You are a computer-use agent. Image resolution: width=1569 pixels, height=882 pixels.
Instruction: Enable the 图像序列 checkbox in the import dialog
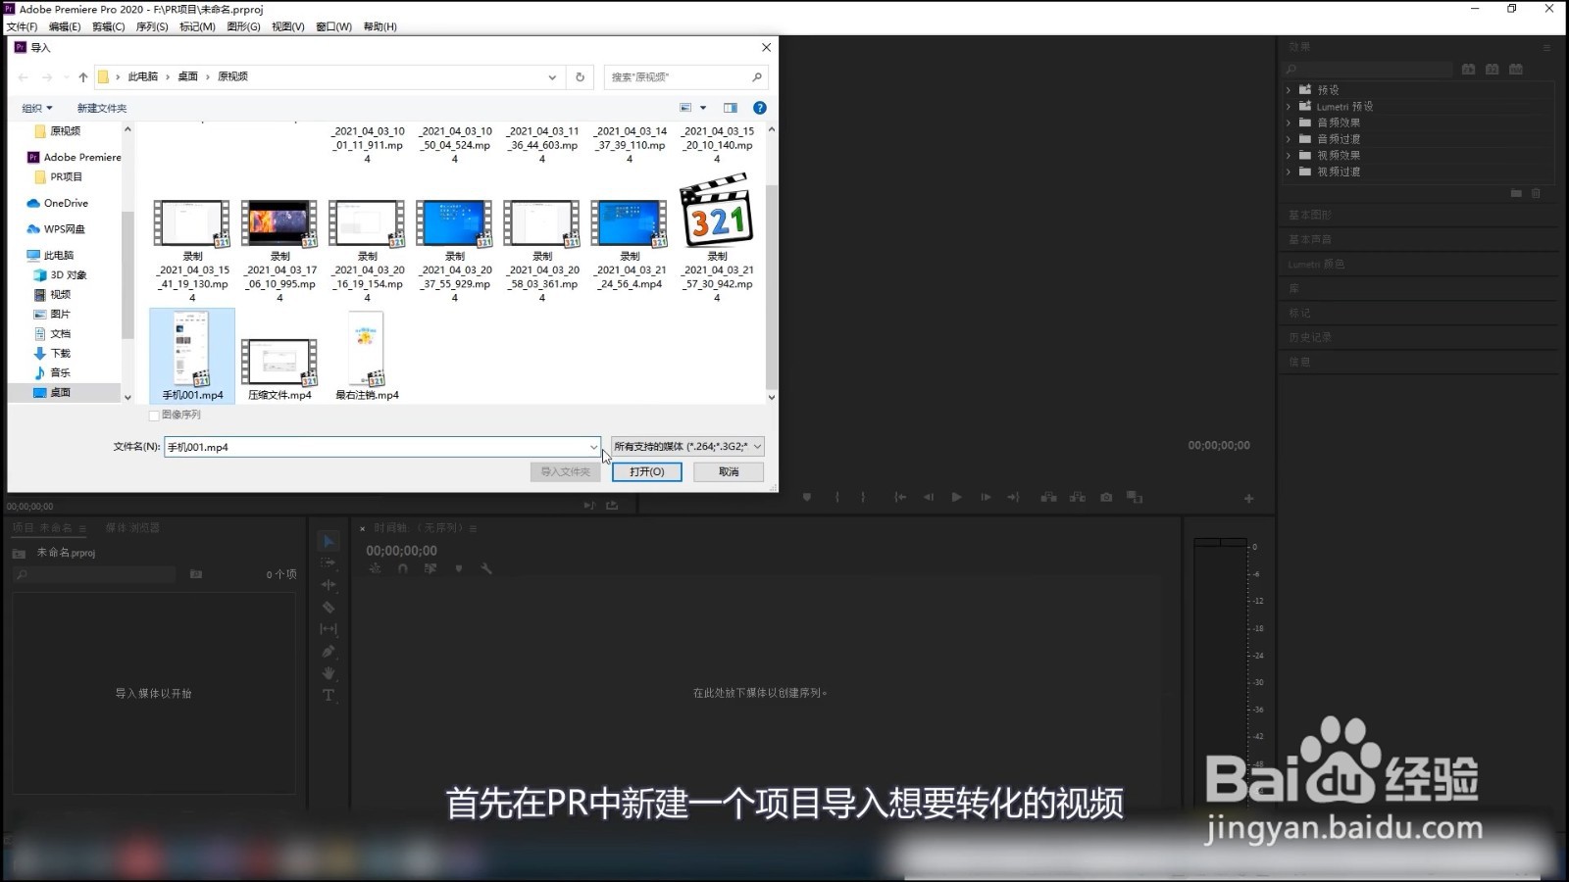tap(155, 415)
